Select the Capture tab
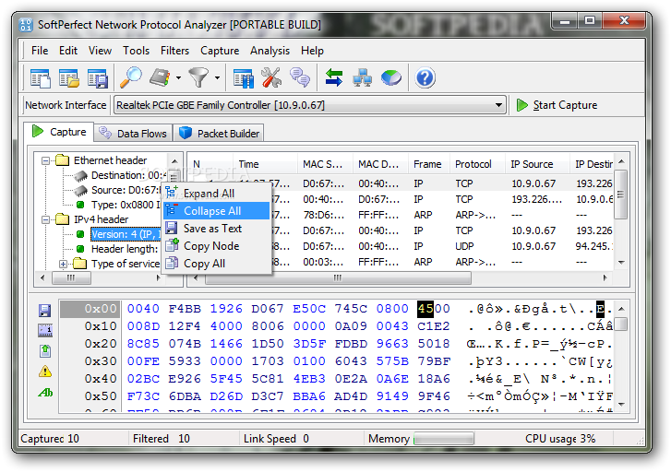Viewport: 671px width, 472px height. click(59, 132)
